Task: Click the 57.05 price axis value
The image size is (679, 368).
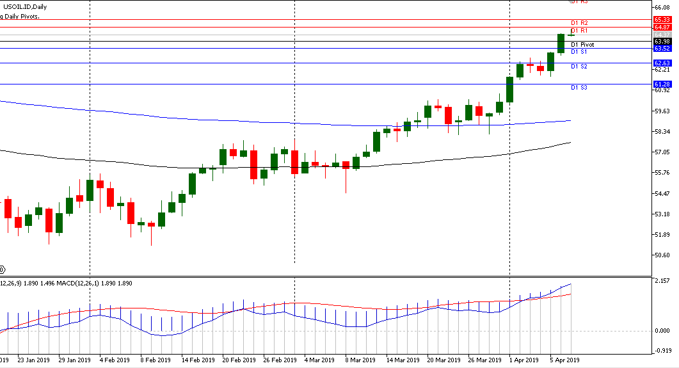Action: pos(662,152)
